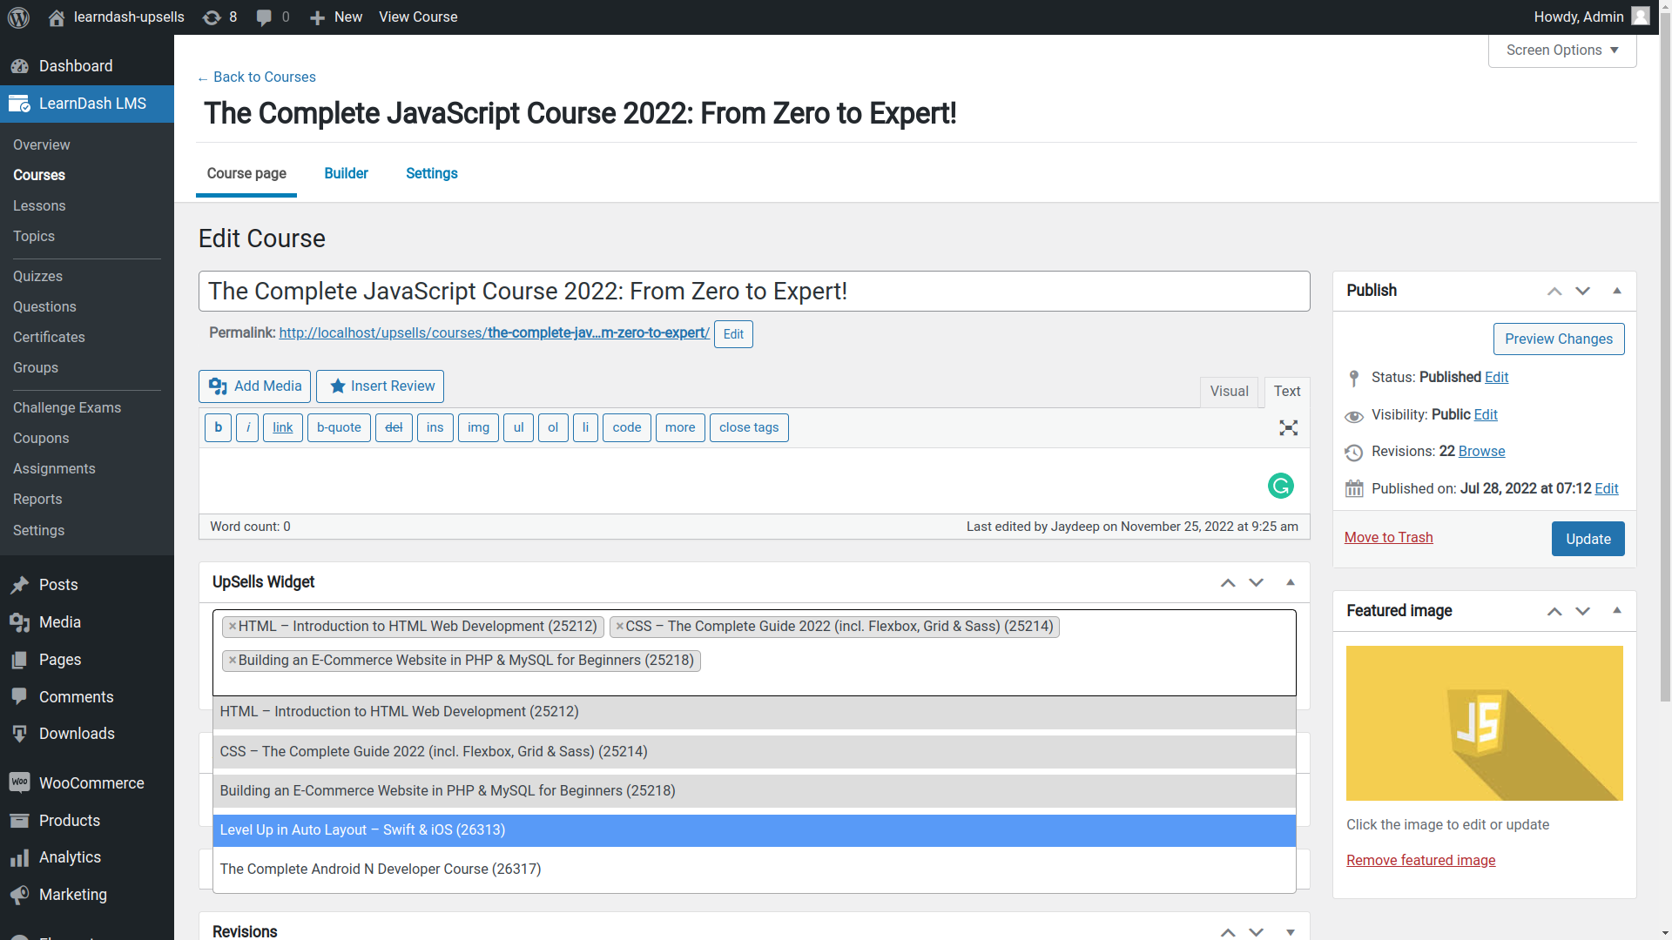Move the Publish box up
This screenshot has width=1672, height=940.
[1554, 292]
